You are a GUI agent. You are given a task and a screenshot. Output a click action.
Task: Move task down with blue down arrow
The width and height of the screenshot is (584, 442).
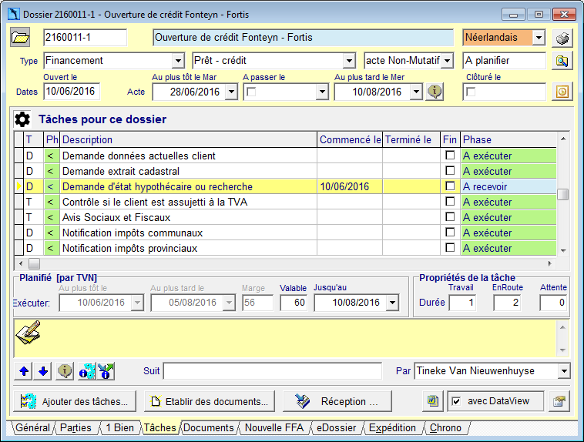43,371
